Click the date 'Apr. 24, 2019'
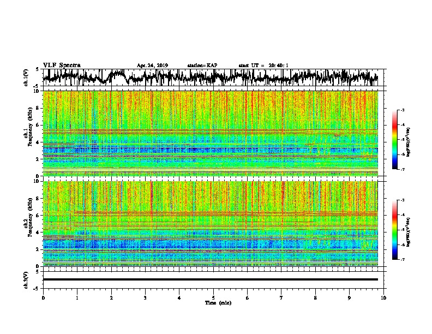The height and width of the screenshot is (334, 432). [x=152, y=65]
